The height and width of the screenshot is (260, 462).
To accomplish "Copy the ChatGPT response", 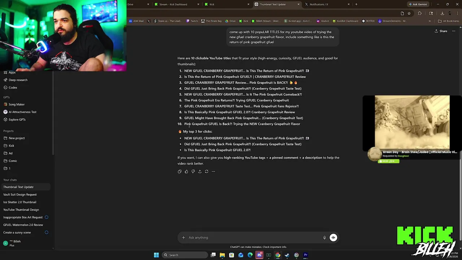I will tap(179, 172).
